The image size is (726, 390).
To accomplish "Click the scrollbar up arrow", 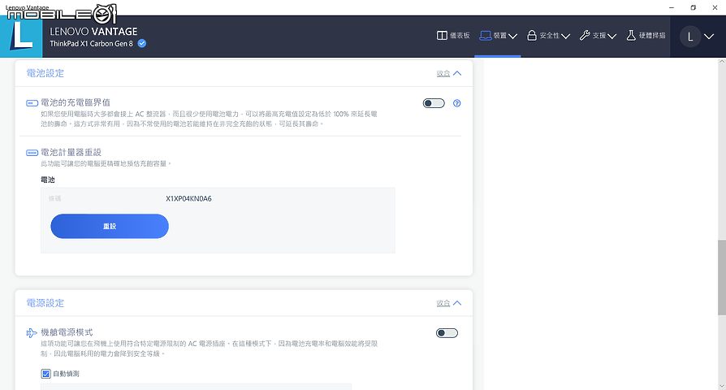I will pos(722,61).
